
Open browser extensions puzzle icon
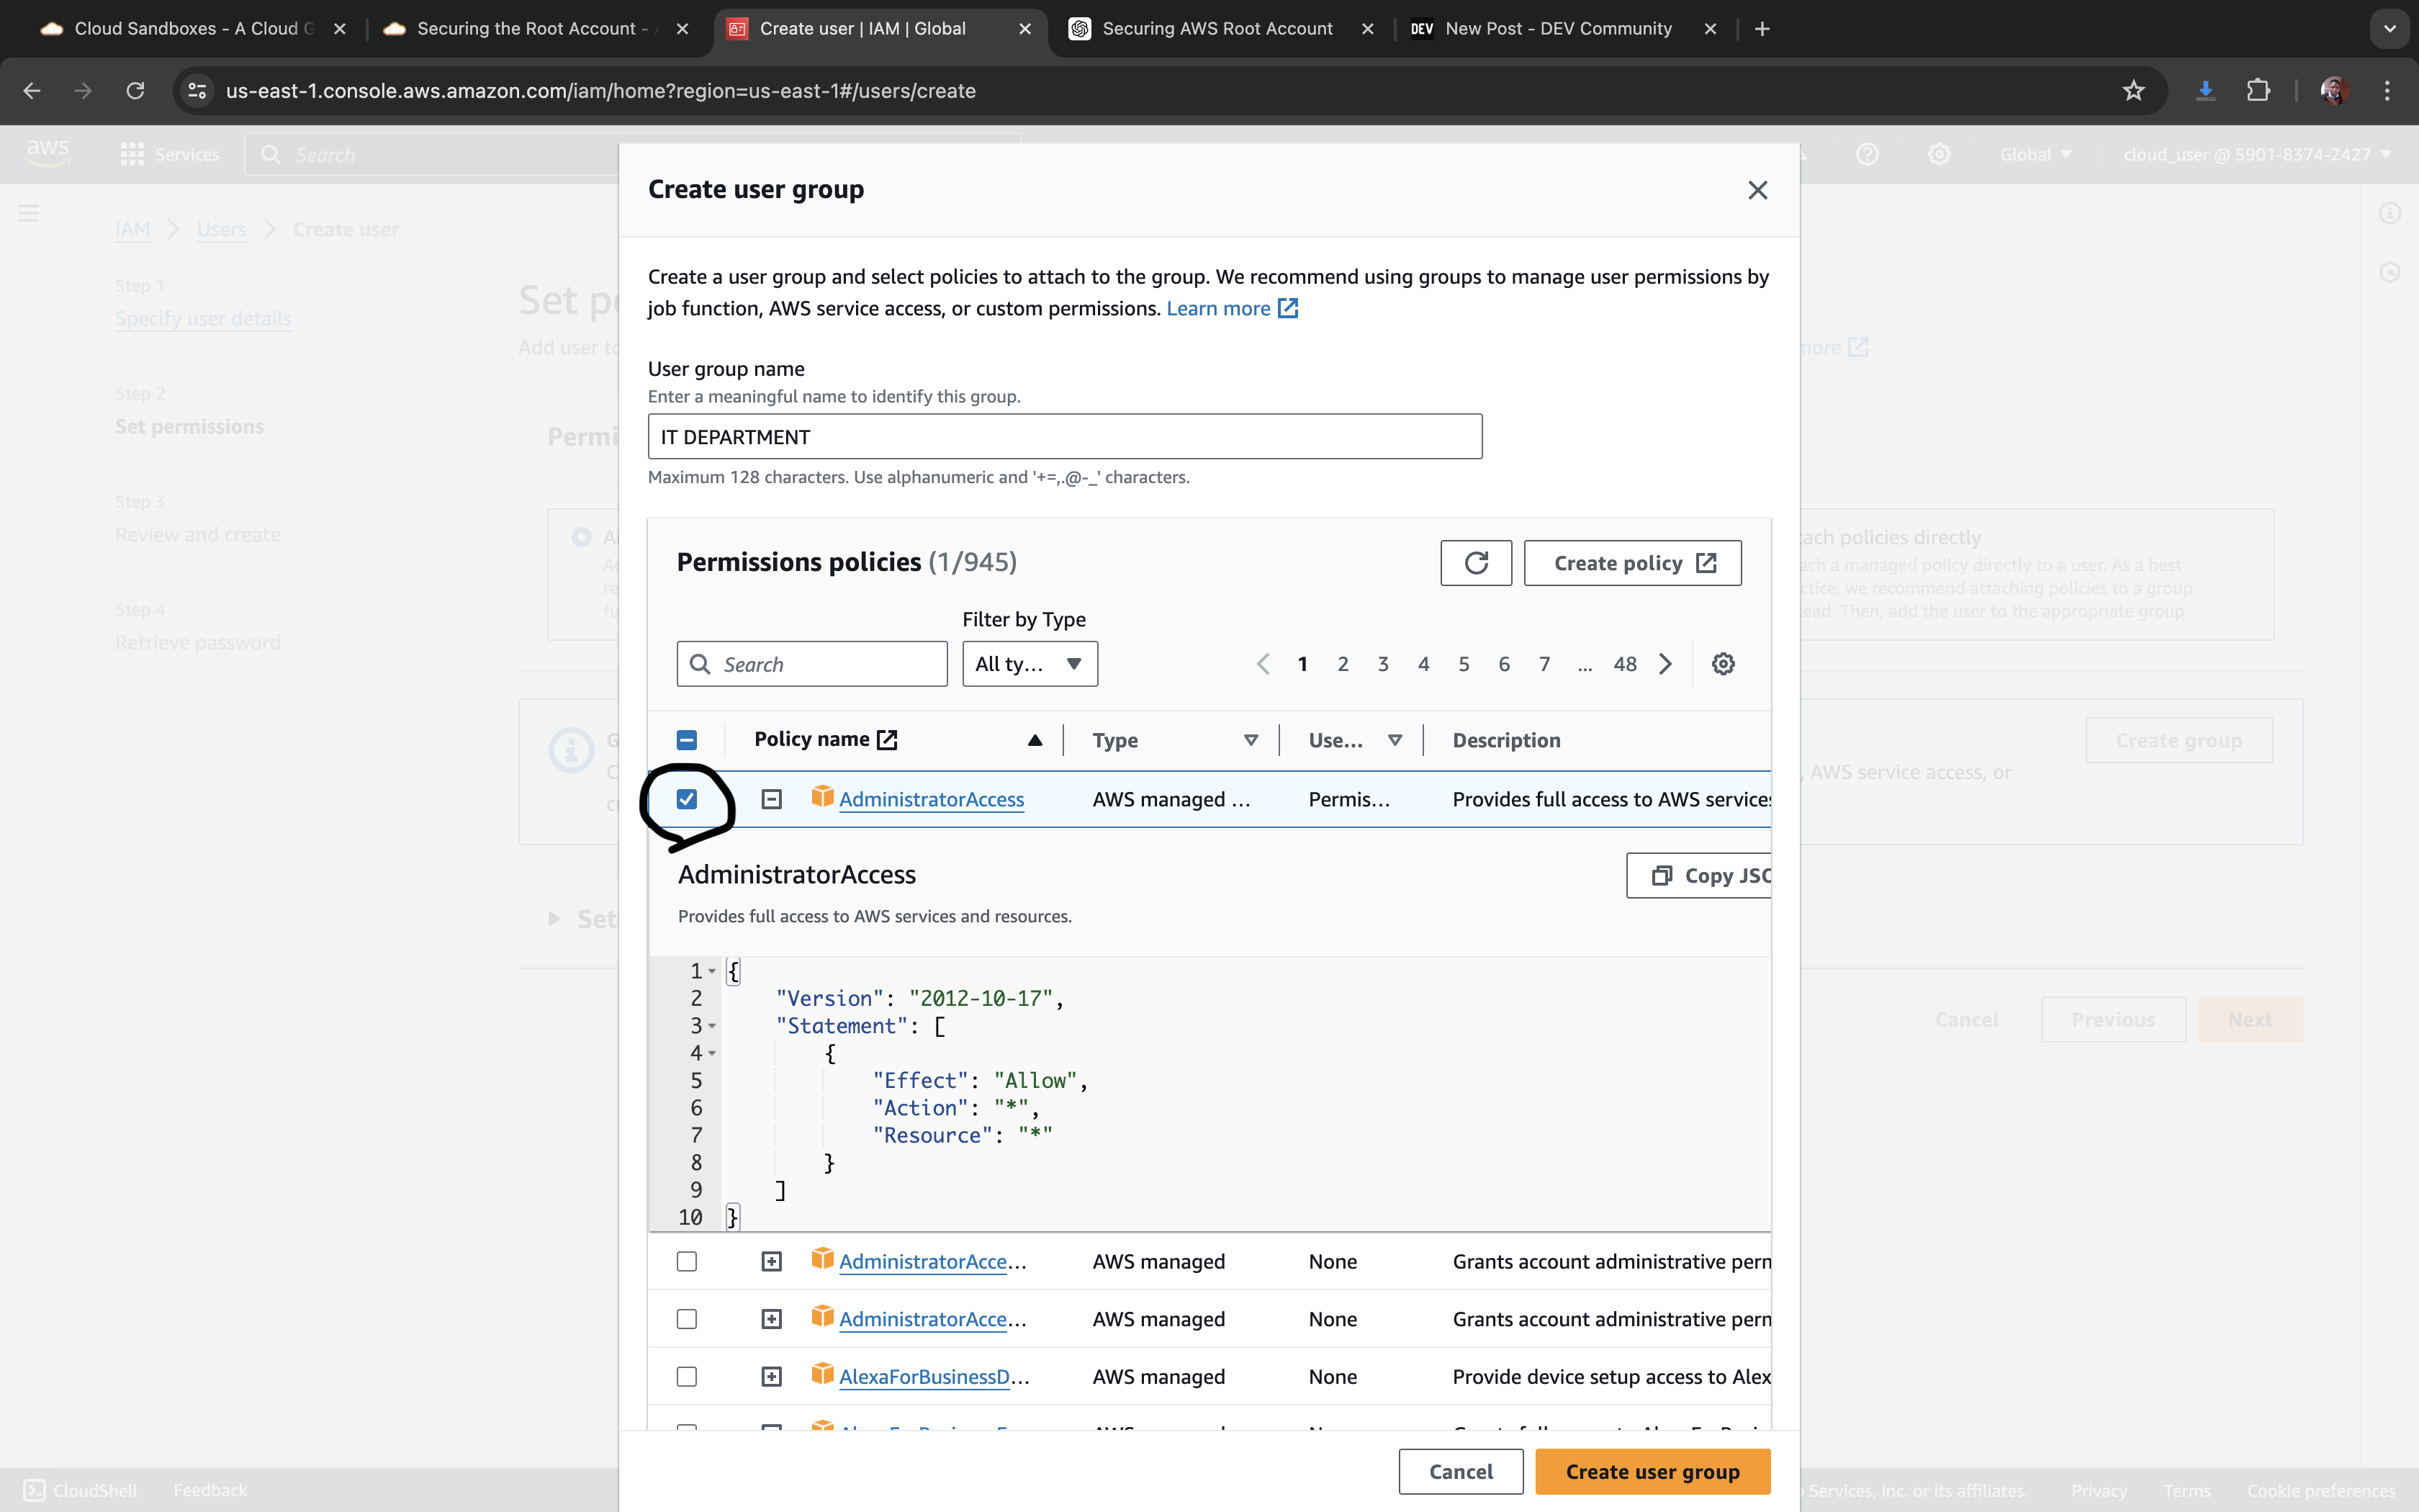point(2258,91)
